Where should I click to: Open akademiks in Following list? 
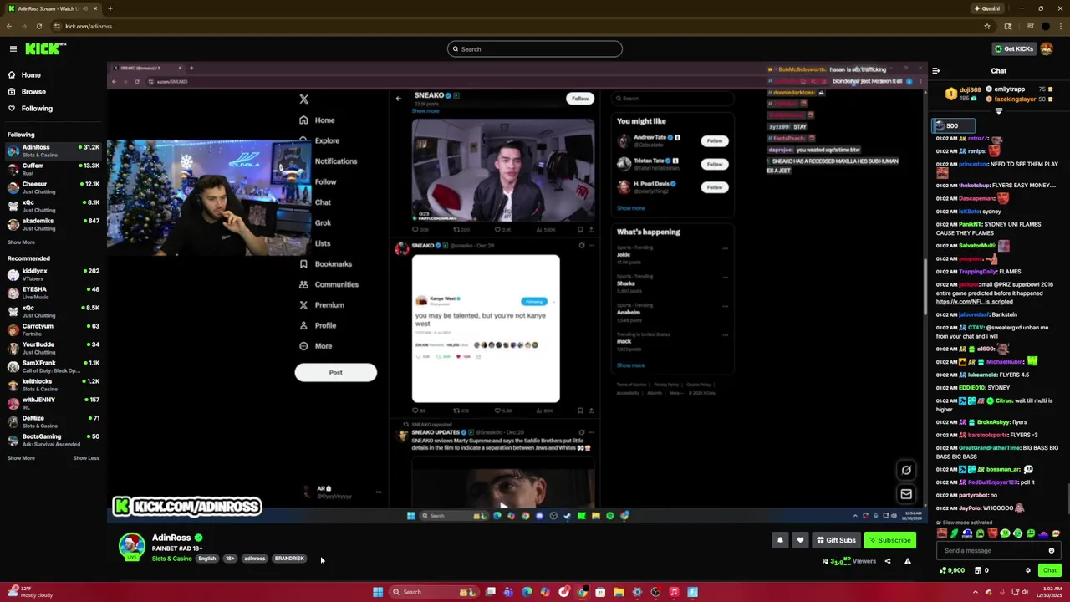[52, 224]
